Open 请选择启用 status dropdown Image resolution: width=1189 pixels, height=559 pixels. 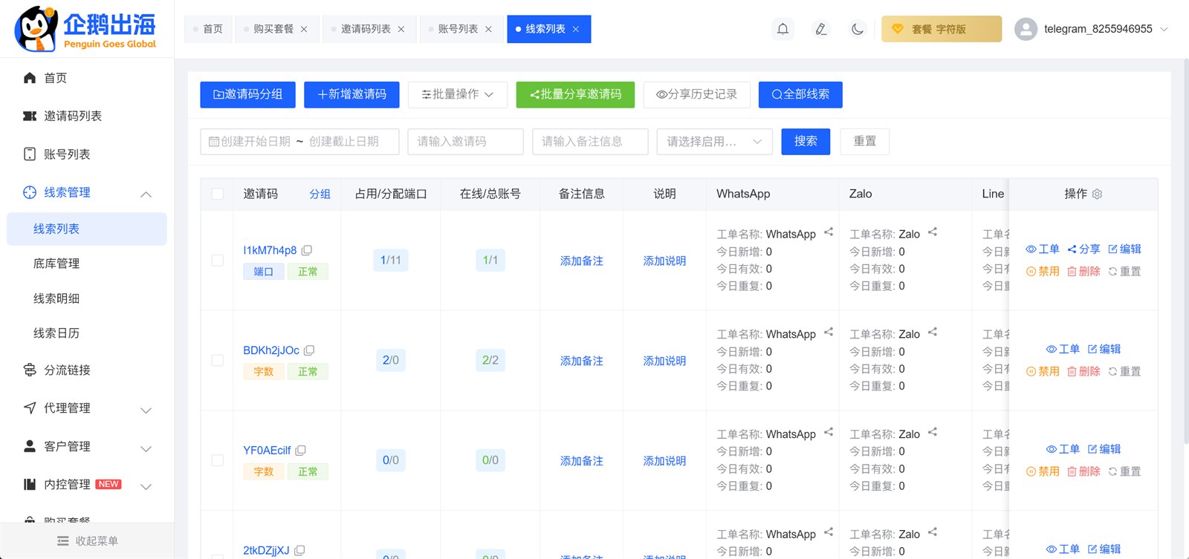coord(714,141)
